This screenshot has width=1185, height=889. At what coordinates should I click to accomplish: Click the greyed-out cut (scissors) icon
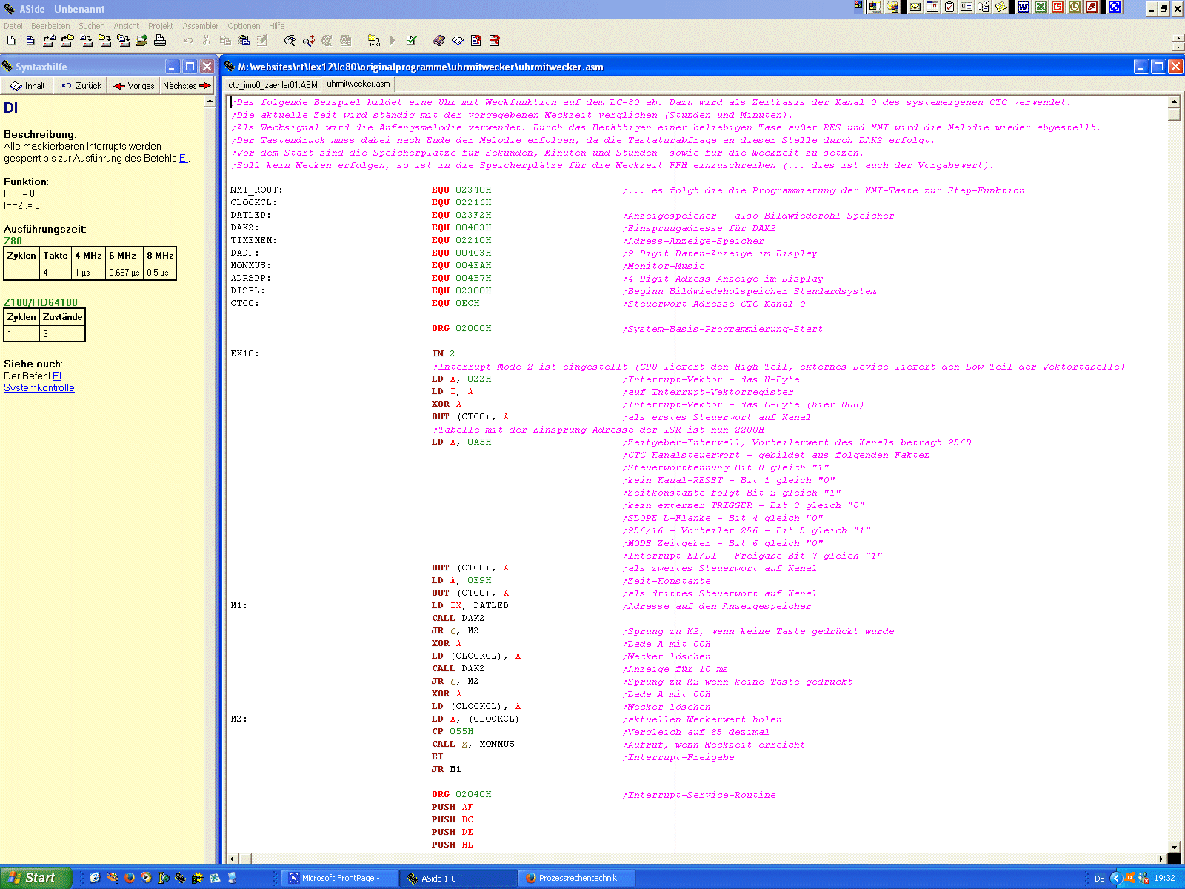207,41
